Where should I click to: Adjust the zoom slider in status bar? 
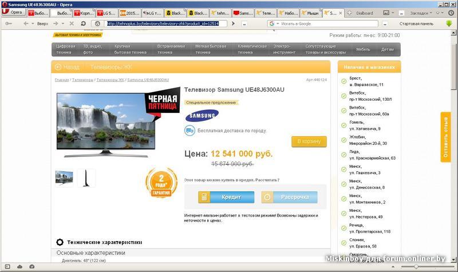pyautogui.click(x=416, y=267)
